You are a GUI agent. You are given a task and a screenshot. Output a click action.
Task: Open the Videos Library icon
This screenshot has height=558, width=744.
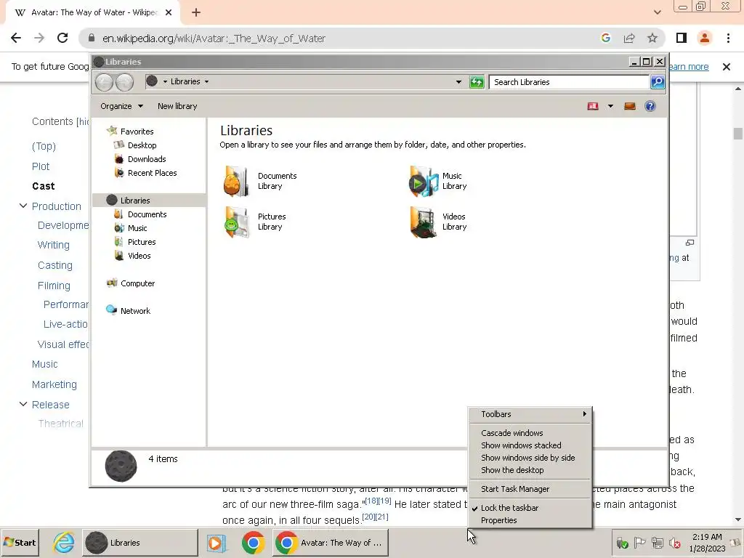[x=424, y=222]
